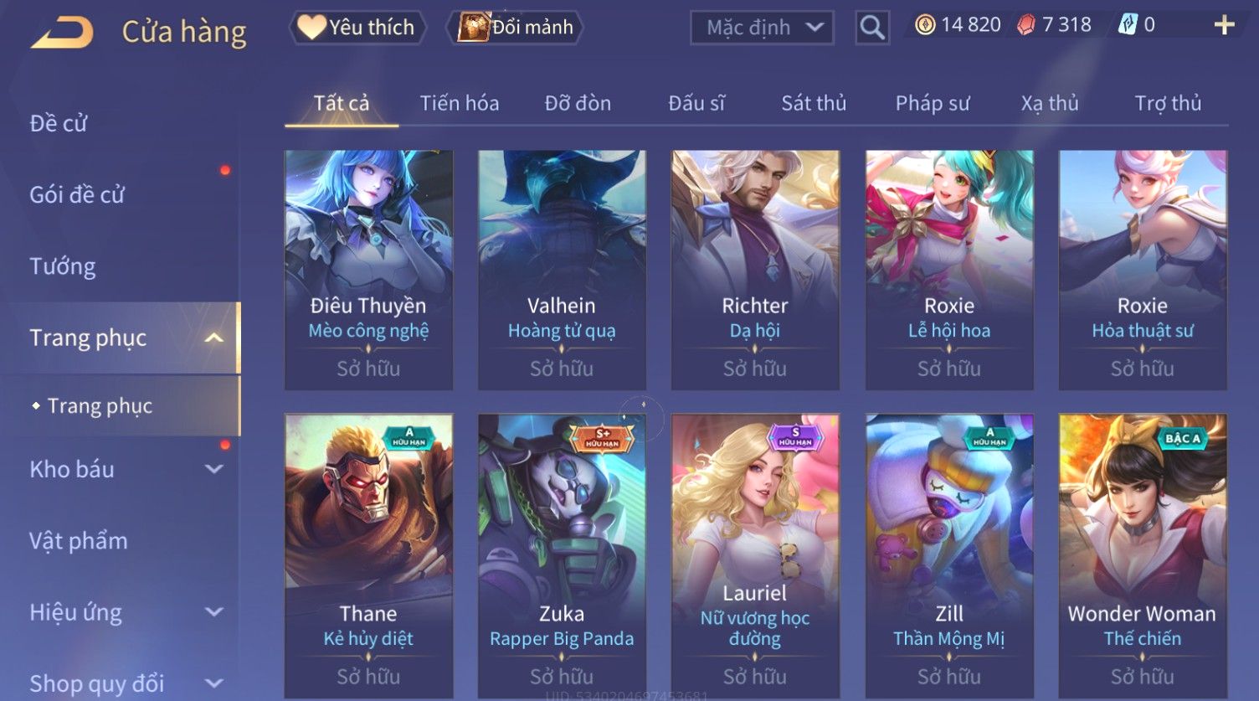The width and height of the screenshot is (1259, 701).
Task: Switch to the Sát thủ tab
Action: point(814,103)
